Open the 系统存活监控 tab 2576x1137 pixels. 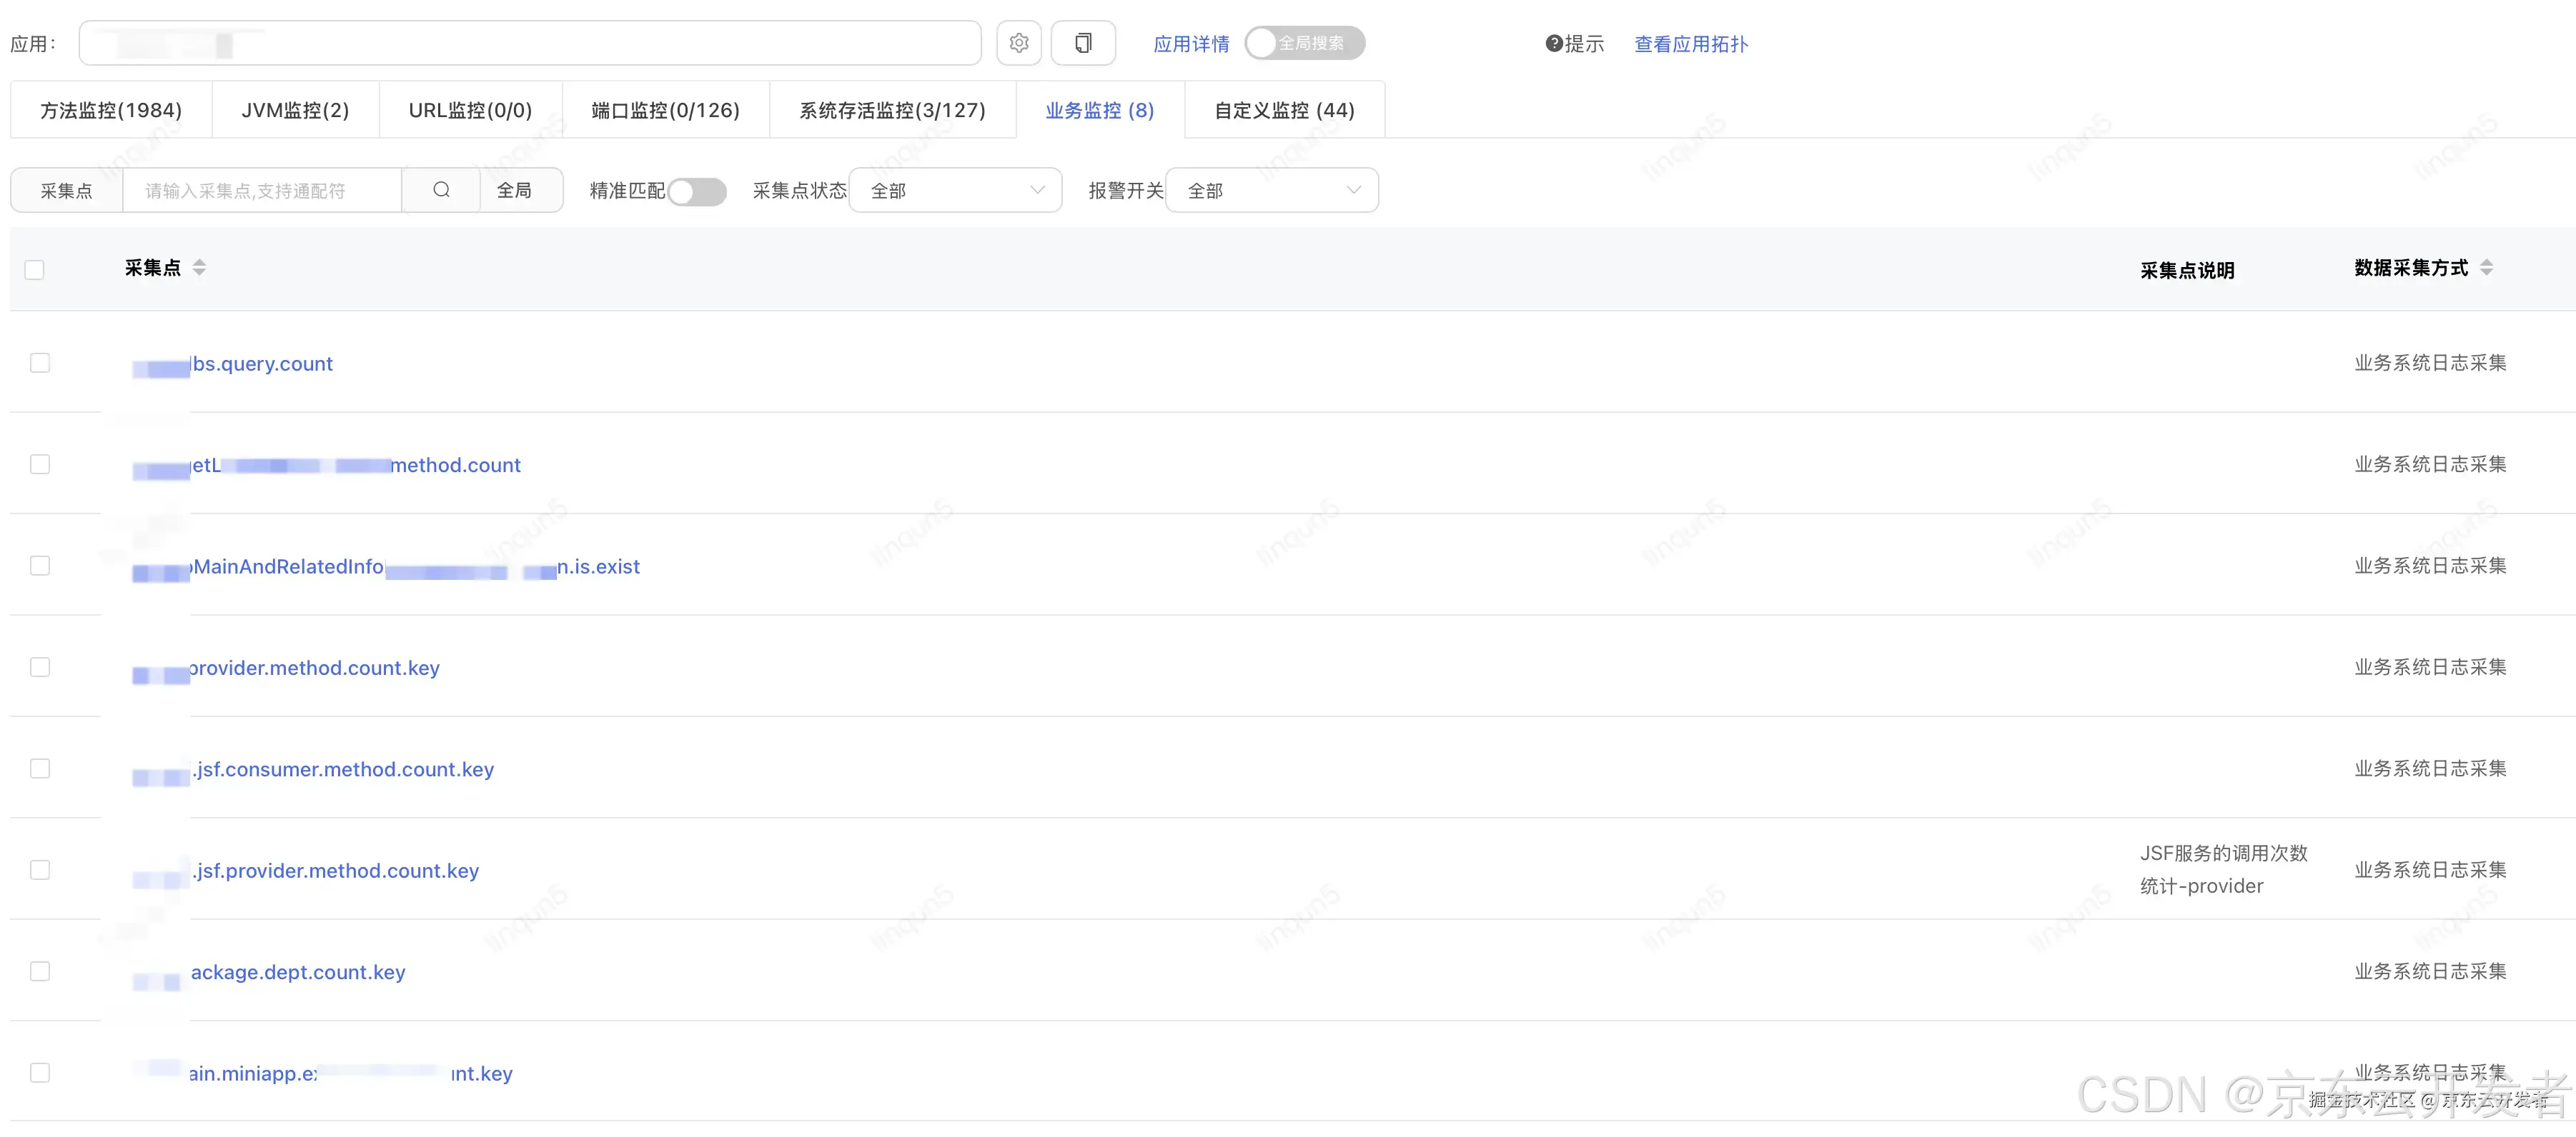892,110
